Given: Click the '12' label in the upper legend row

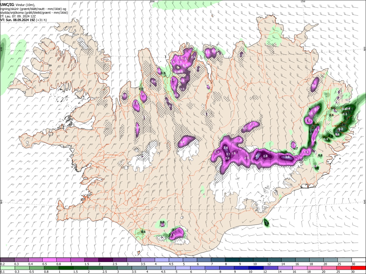Looking at the screenshot, I should point(269,264).
